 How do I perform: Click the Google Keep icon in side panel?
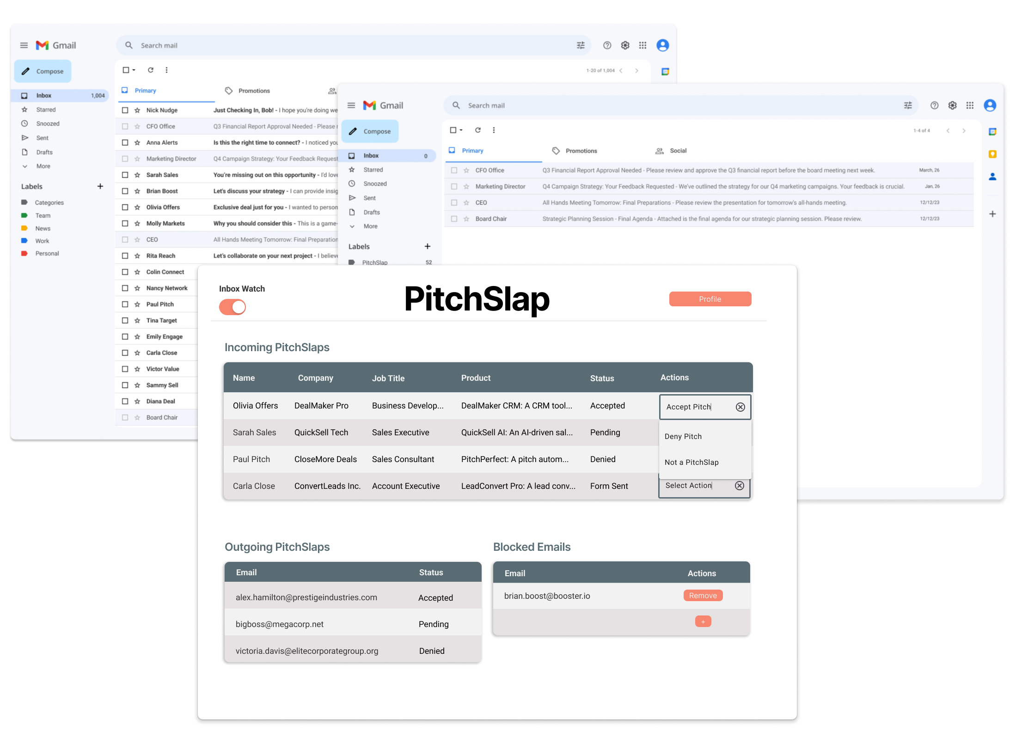coord(992,154)
